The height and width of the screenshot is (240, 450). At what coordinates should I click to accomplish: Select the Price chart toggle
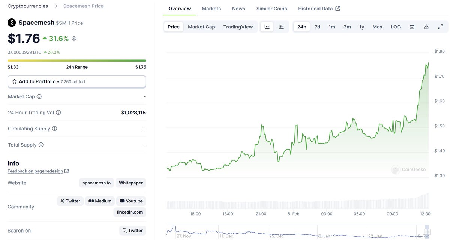[x=174, y=27]
